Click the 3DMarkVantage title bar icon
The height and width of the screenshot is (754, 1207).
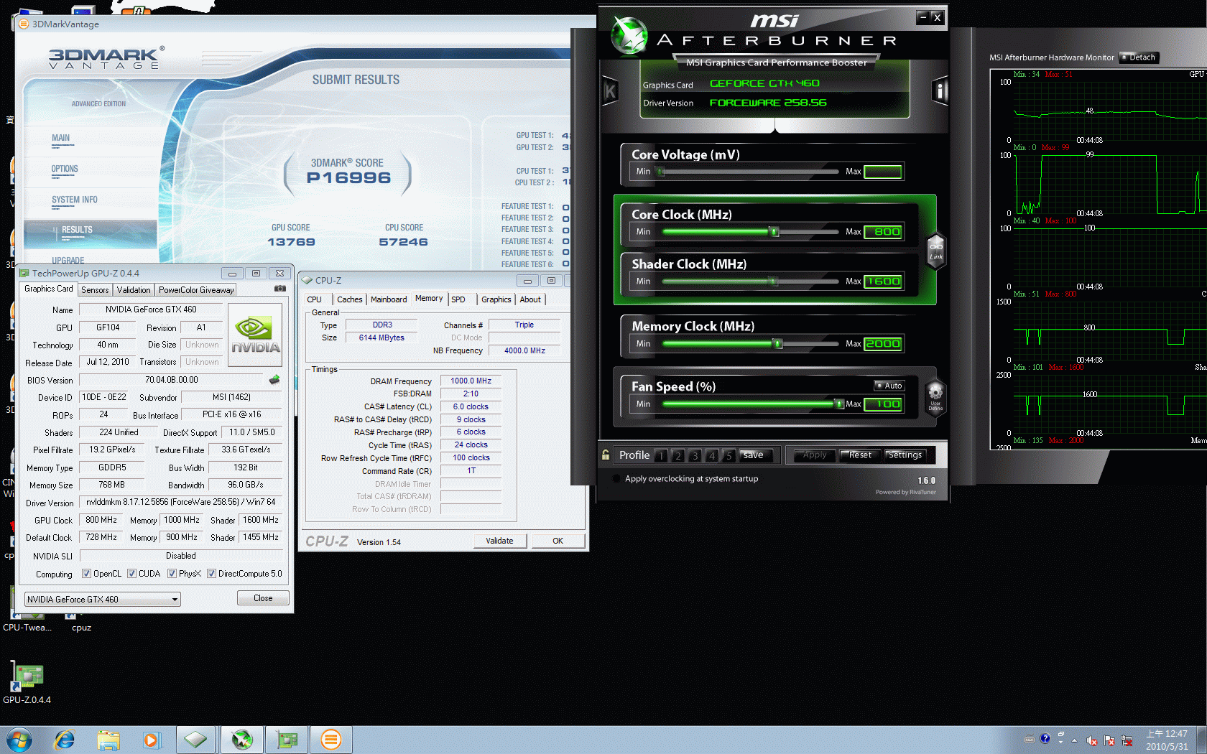24,24
